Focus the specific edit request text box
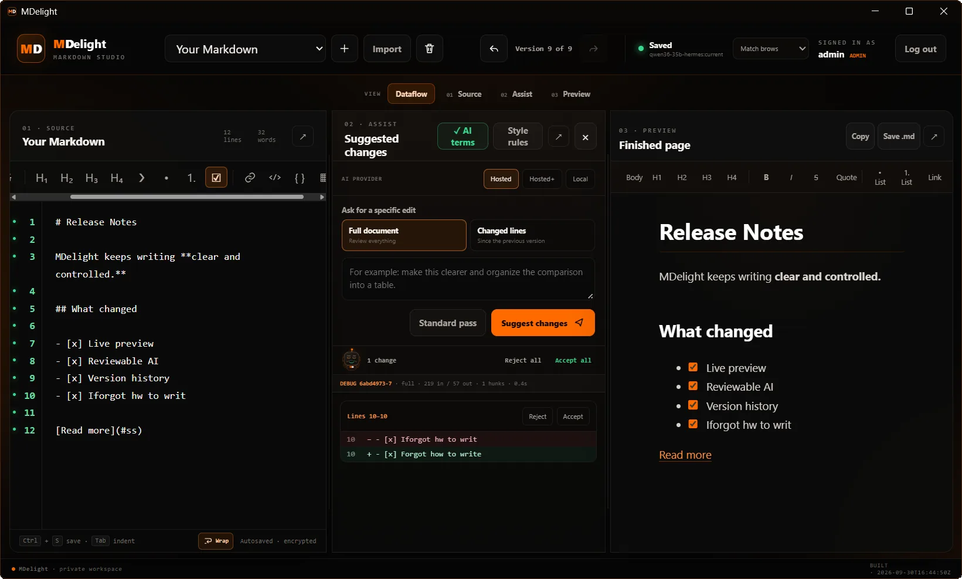This screenshot has height=579, width=962. [468, 279]
